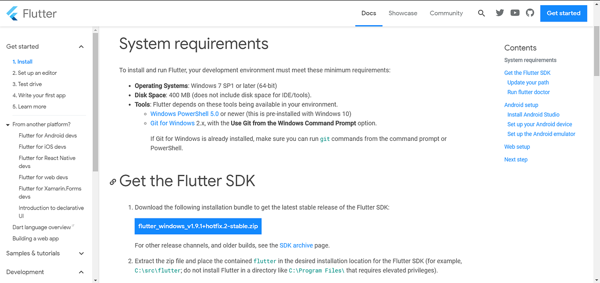
Task: Click the Twitter icon
Action: pyautogui.click(x=499, y=13)
